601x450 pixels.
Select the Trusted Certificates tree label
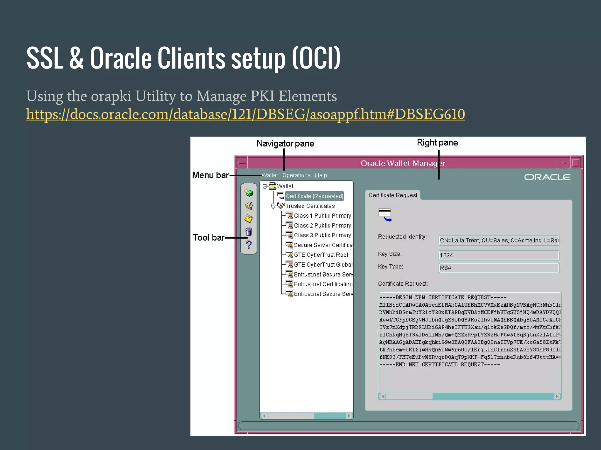pyautogui.click(x=310, y=206)
